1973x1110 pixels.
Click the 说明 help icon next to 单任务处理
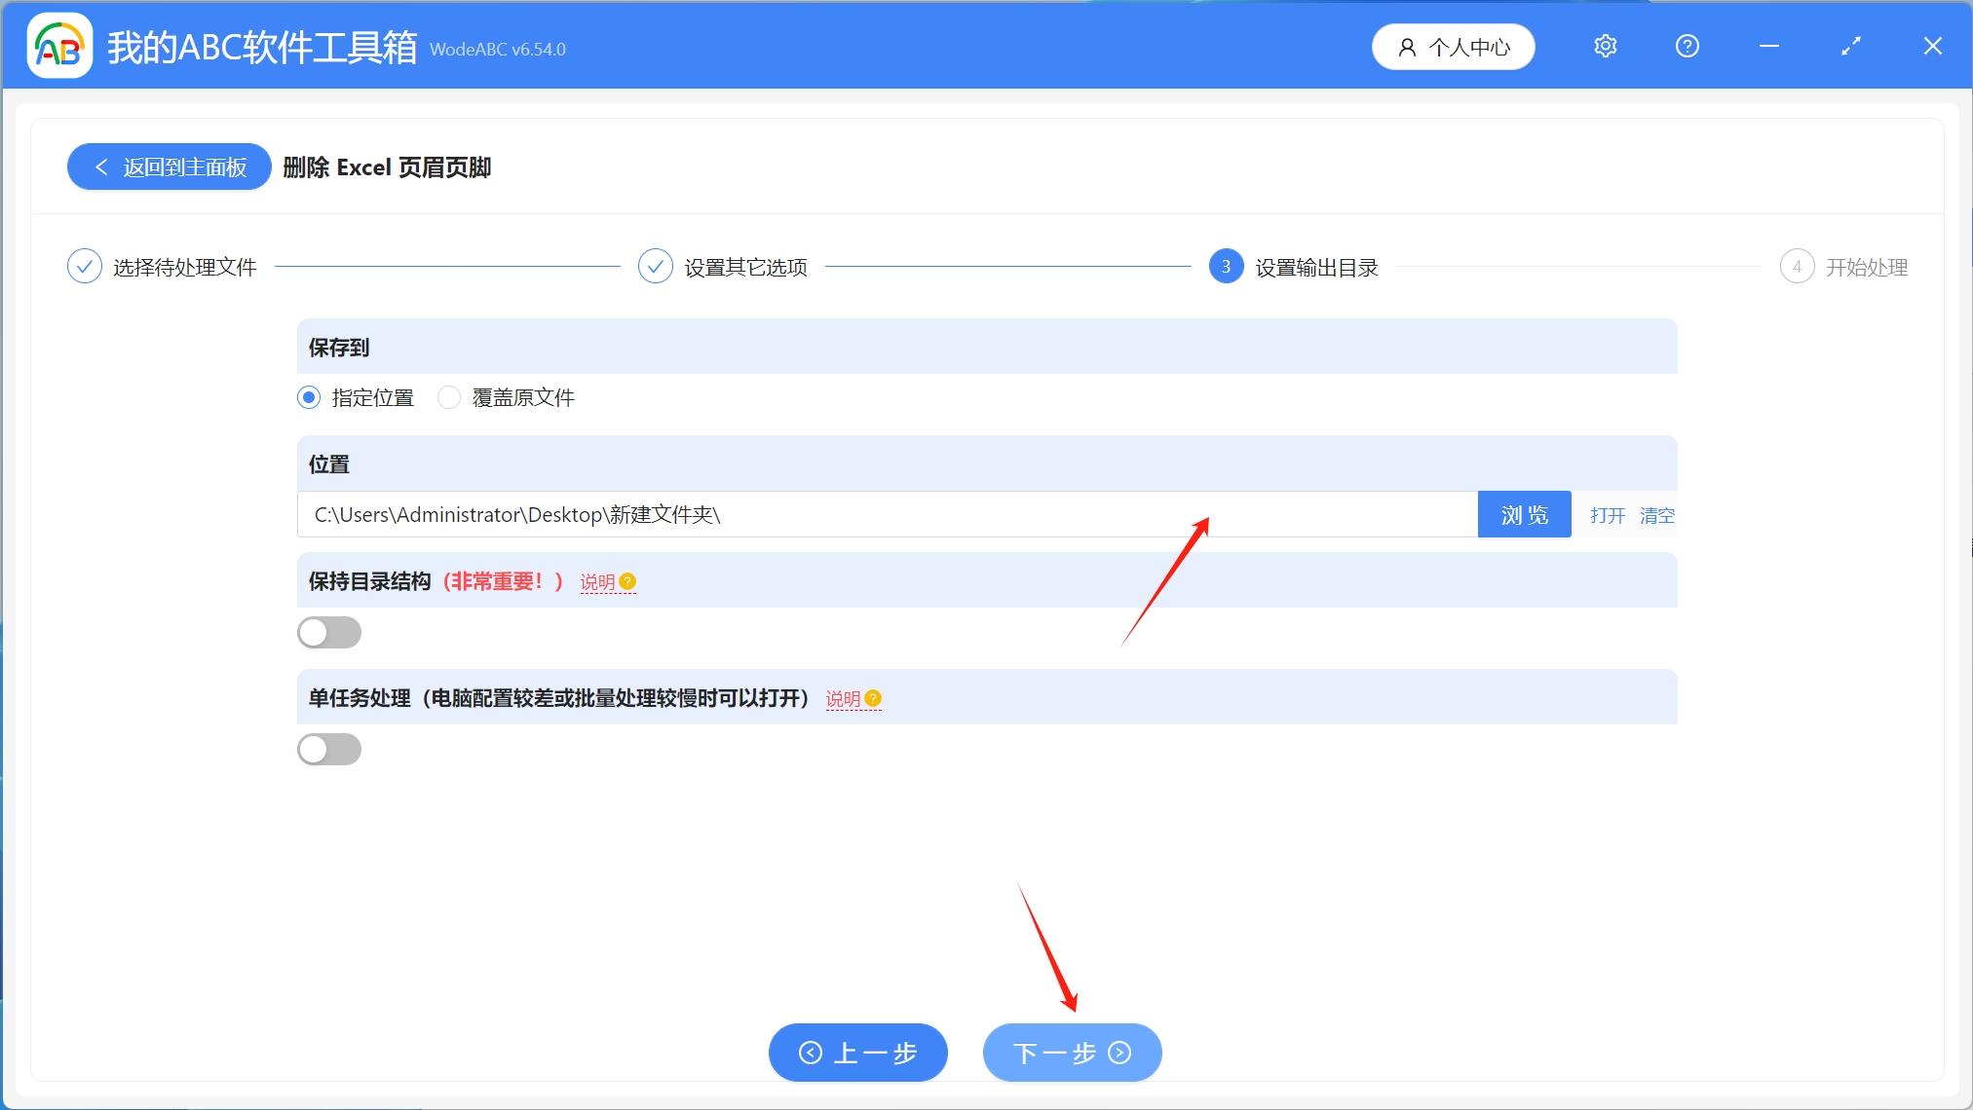(x=872, y=699)
